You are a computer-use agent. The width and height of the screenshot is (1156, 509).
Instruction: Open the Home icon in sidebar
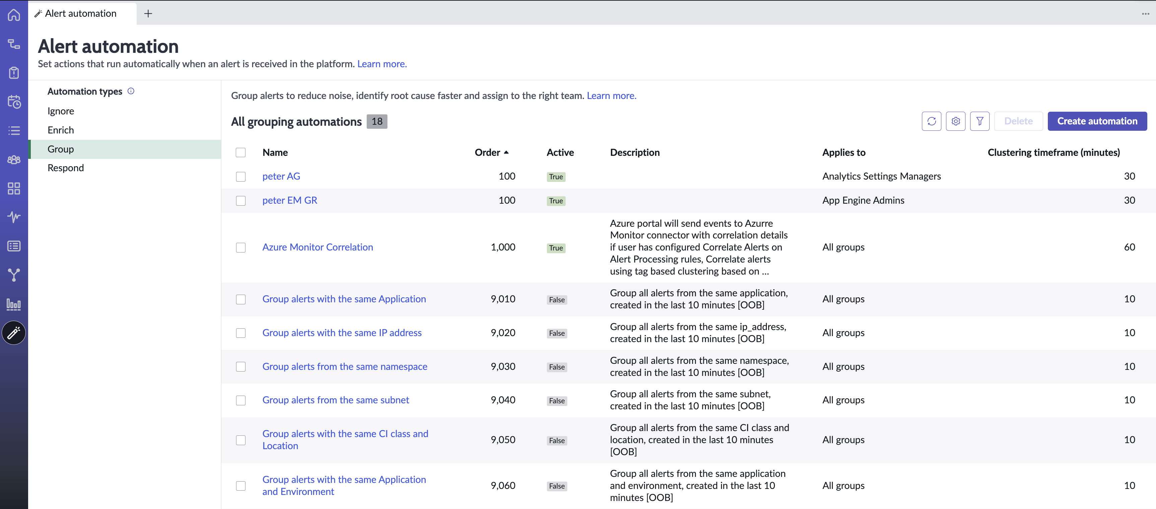point(14,15)
